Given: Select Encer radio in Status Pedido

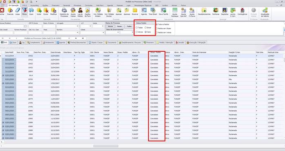Looking at the screenshot, I should tap(146, 28).
